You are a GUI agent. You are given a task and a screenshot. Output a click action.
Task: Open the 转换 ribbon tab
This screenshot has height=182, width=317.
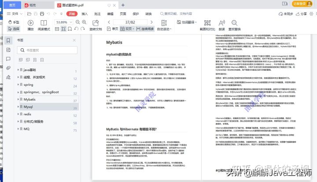(148, 14)
